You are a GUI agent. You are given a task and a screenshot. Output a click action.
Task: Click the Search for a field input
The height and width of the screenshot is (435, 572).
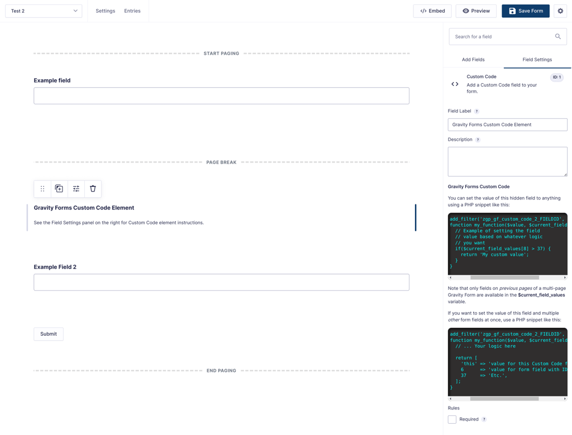507,36
